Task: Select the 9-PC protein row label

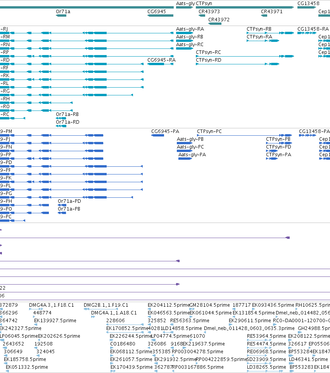Action: pos(6,217)
